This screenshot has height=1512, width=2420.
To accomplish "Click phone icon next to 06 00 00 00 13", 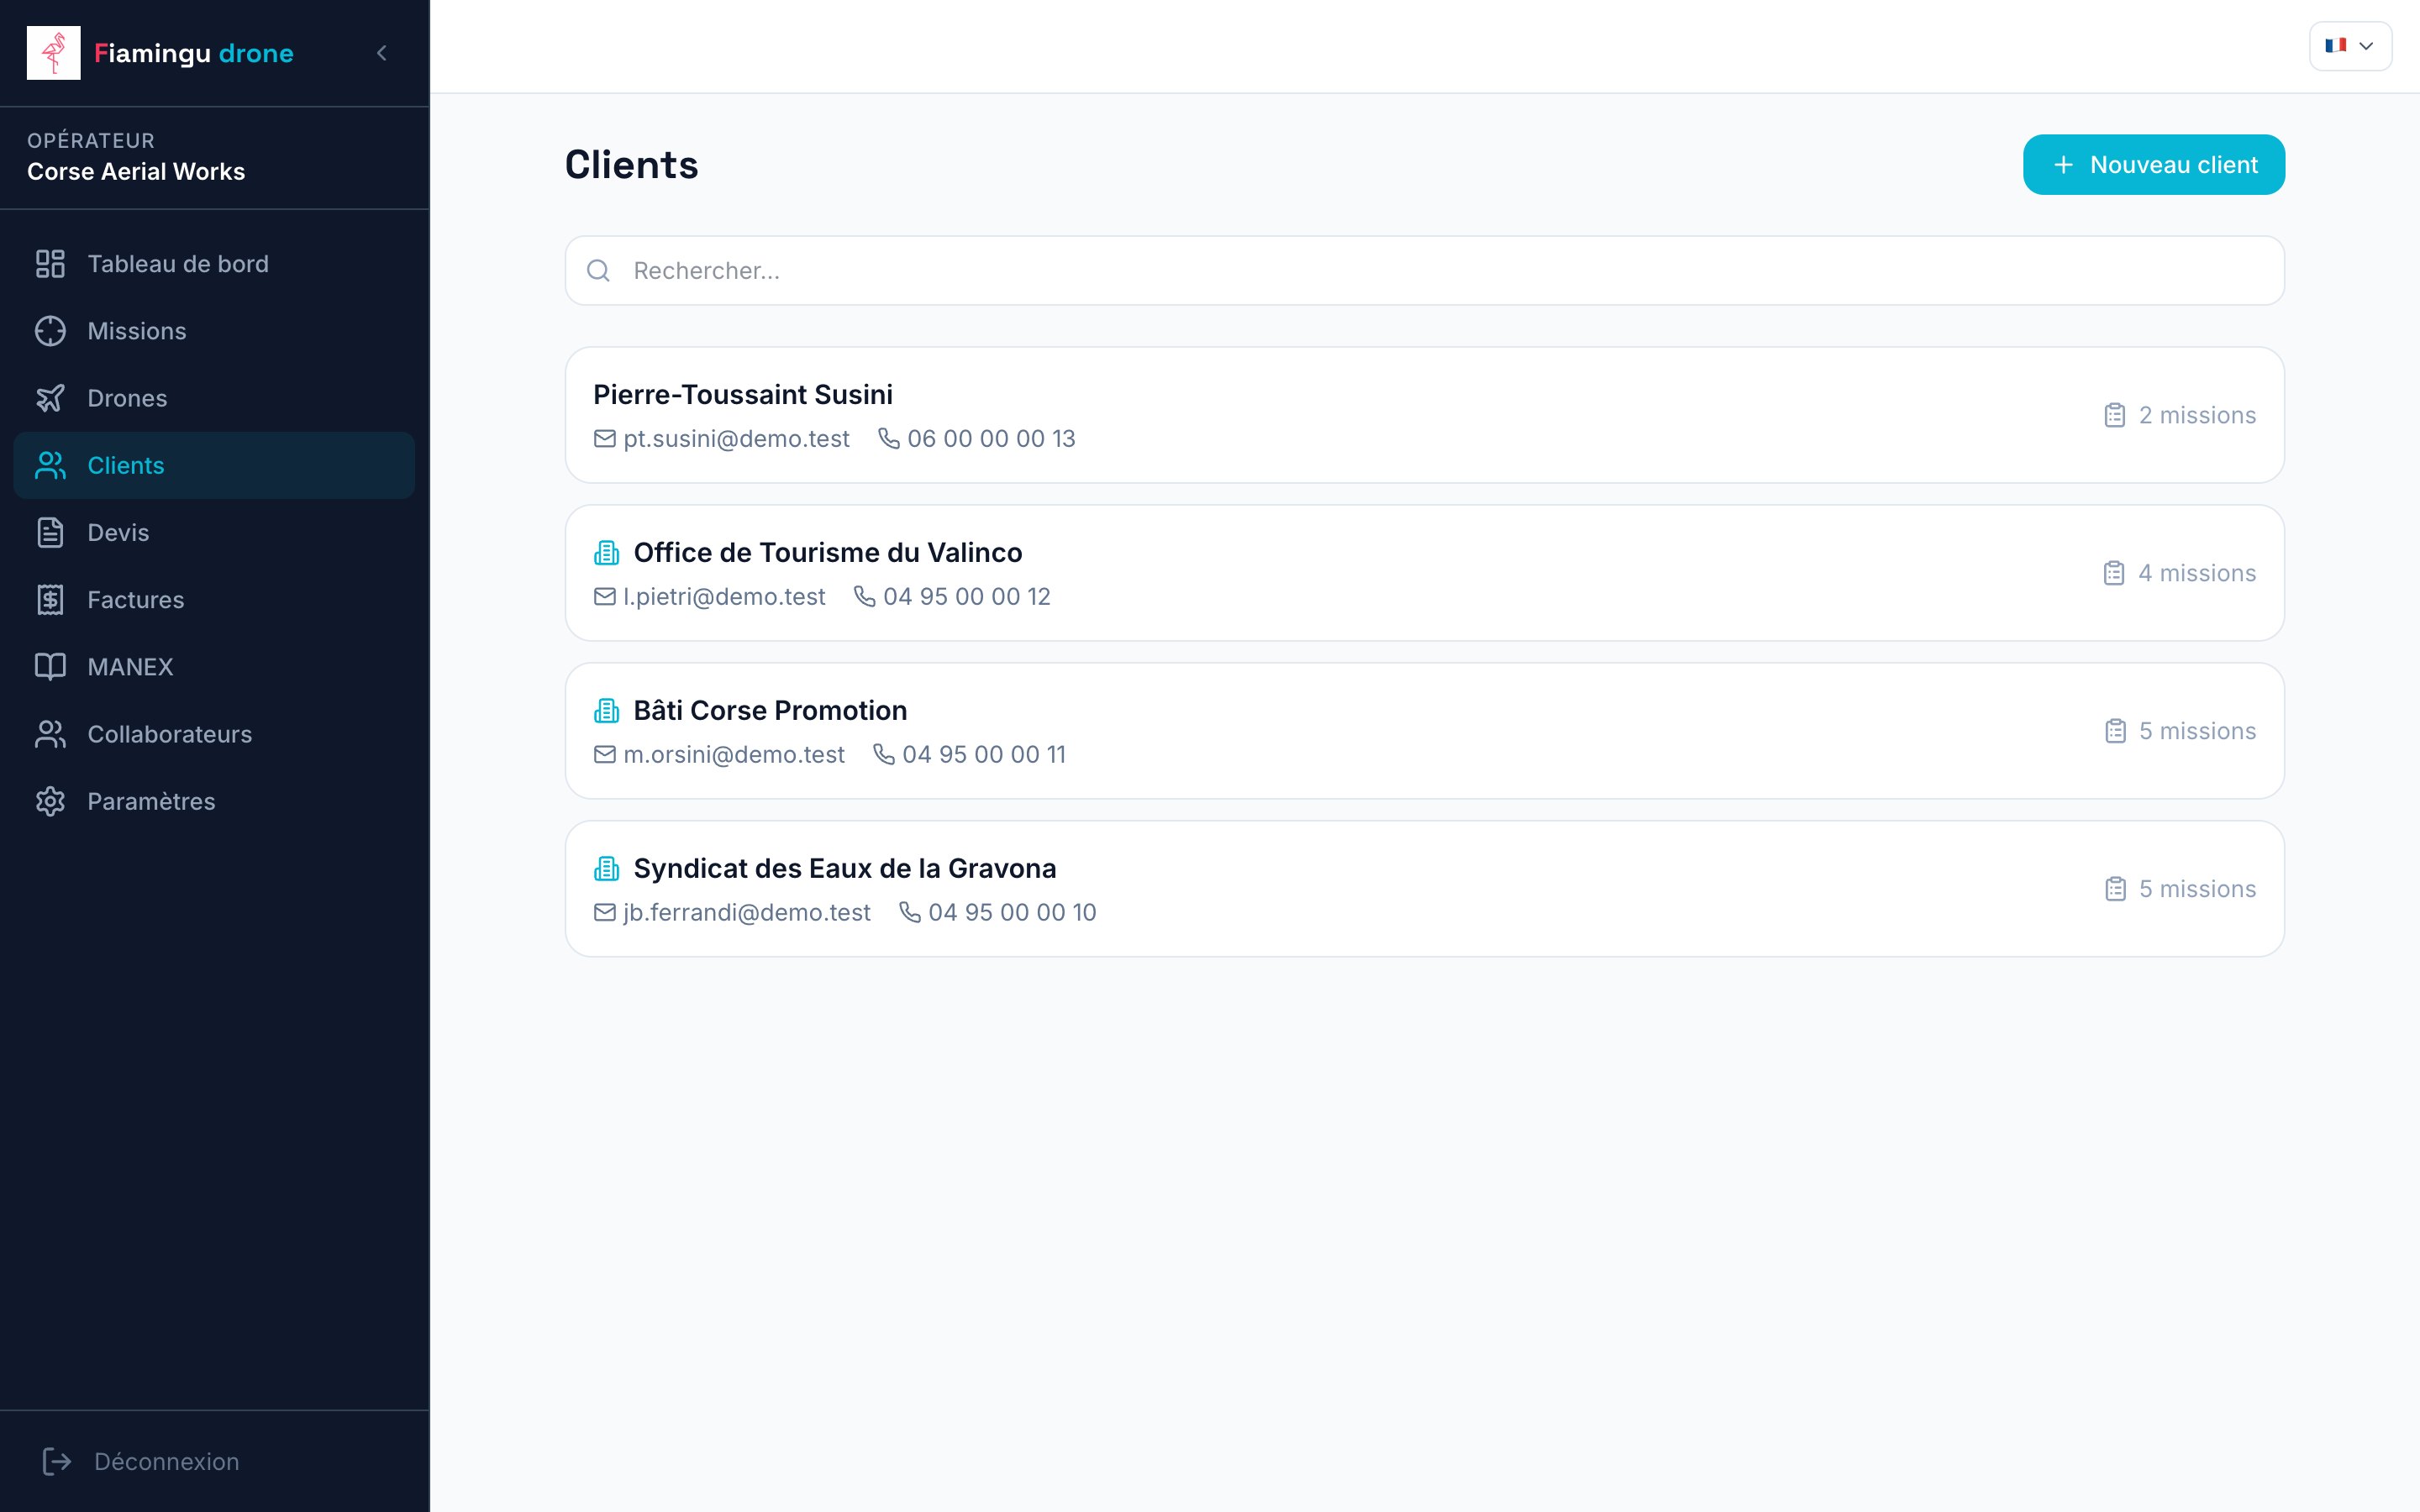I will click(x=889, y=439).
